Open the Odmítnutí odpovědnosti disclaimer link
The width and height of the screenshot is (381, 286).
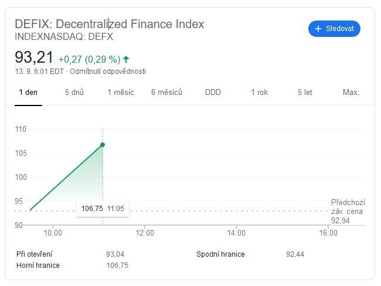point(108,71)
